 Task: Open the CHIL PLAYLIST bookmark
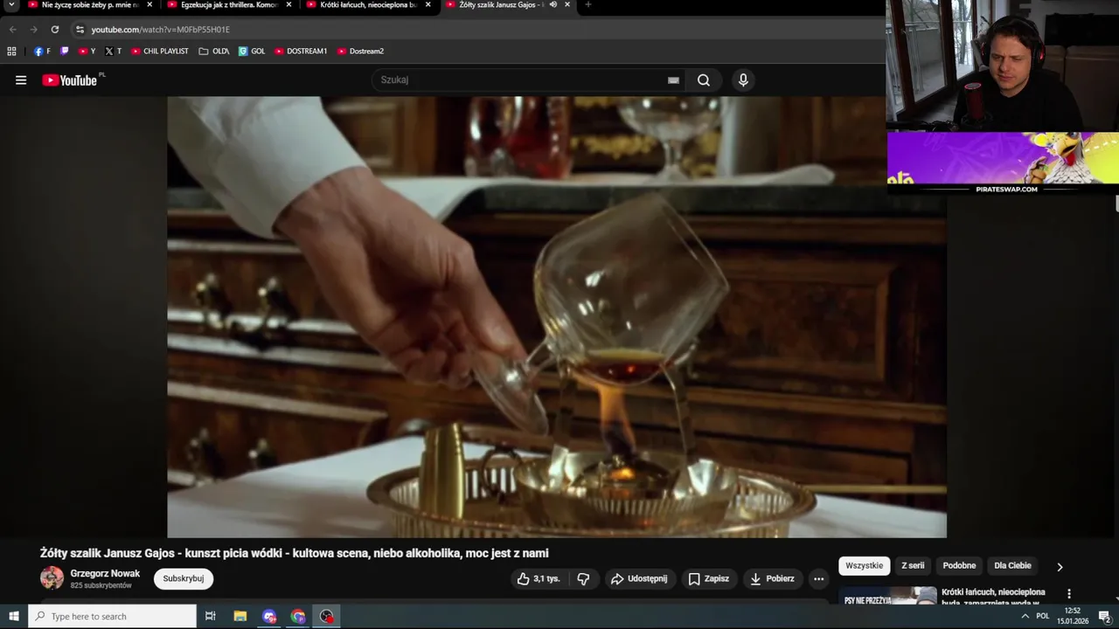pos(160,51)
